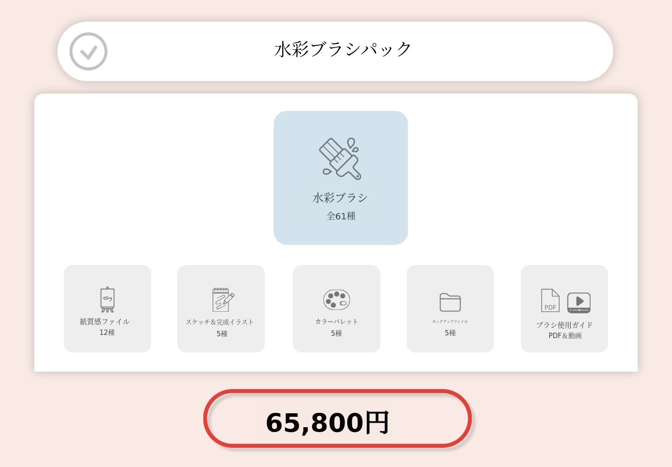Click the 5種 count under カラーパレット

pyautogui.click(x=336, y=333)
